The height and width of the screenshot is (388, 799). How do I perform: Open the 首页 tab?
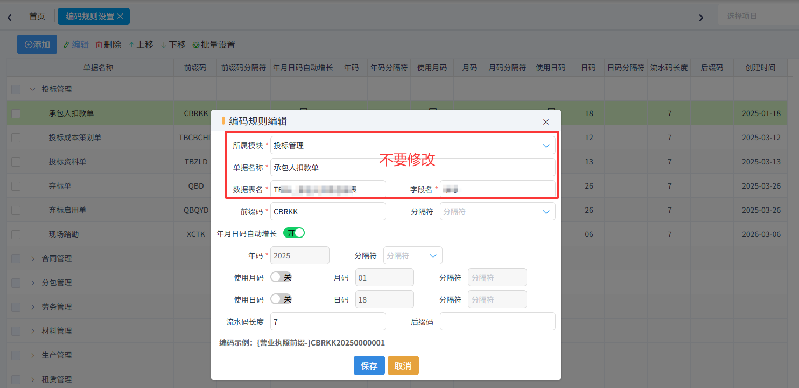(37, 16)
